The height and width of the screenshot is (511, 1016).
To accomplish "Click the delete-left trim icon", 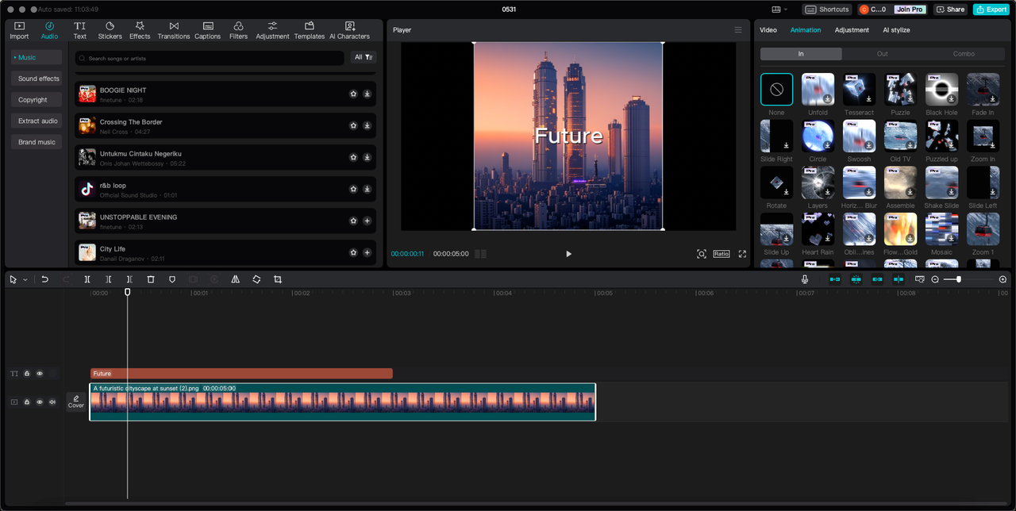I will click(x=109, y=279).
